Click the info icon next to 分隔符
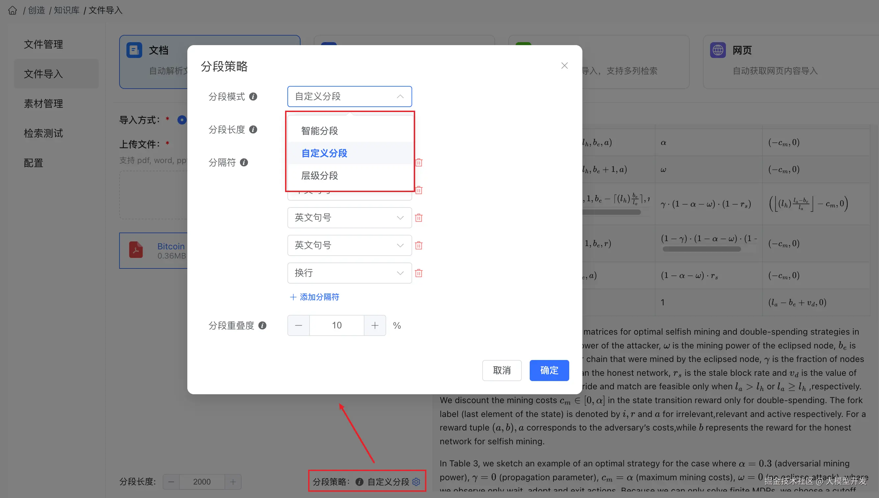 pos(244,162)
